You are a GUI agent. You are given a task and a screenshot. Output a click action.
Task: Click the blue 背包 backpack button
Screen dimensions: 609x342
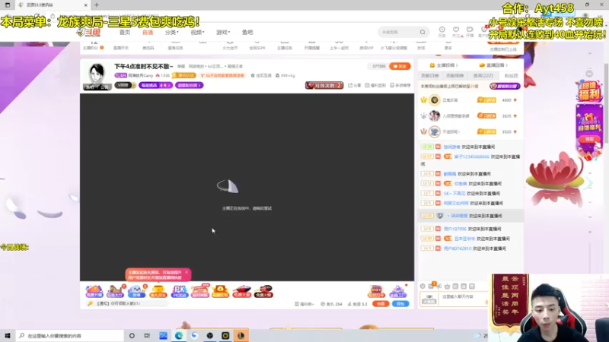tap(400, 304)
